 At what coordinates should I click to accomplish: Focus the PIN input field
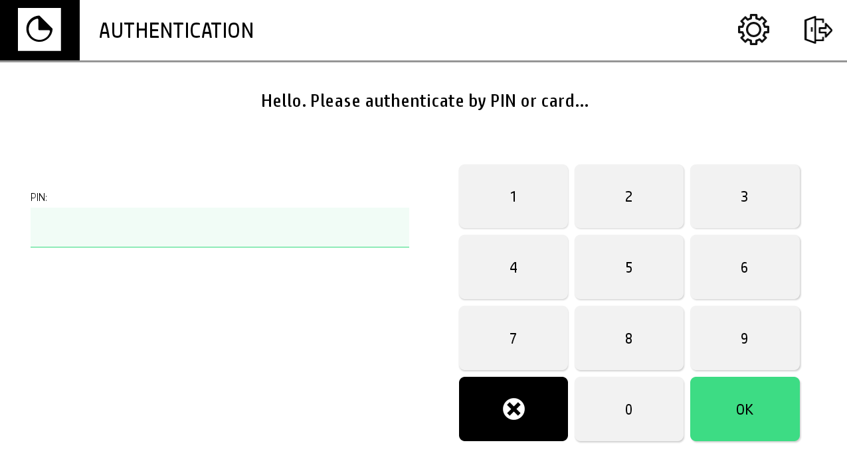coord(219,228)
